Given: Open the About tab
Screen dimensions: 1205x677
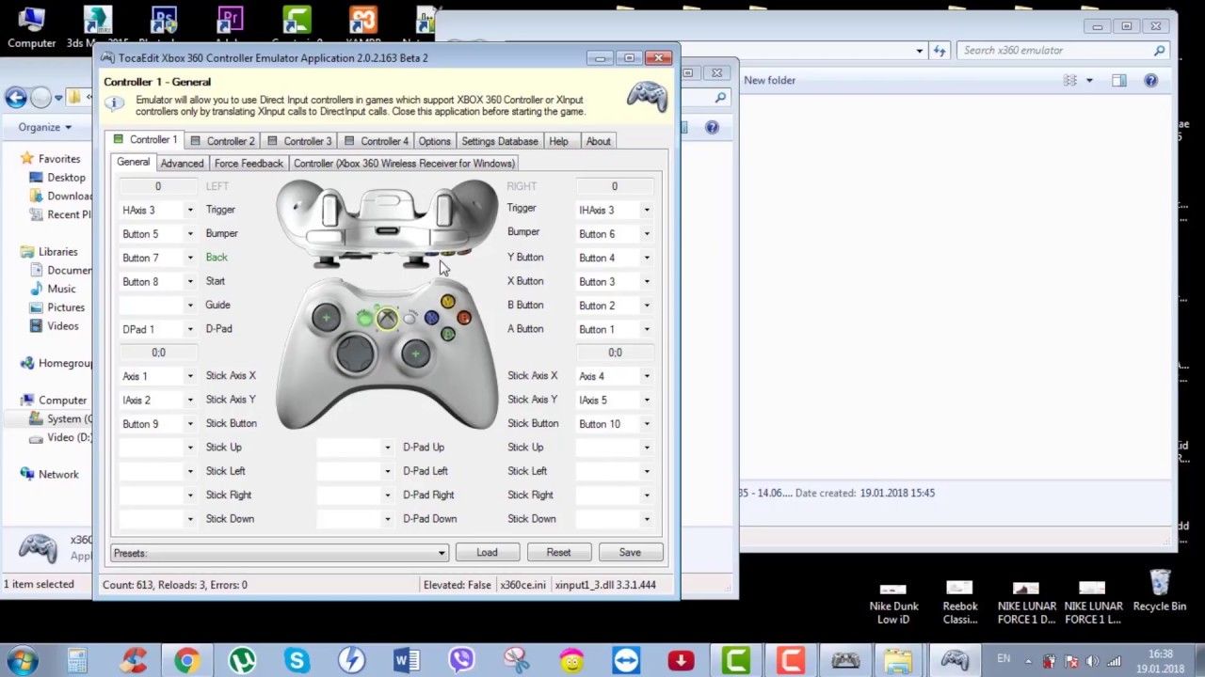Looking at the screenshot, I should (x=598, y=141).
